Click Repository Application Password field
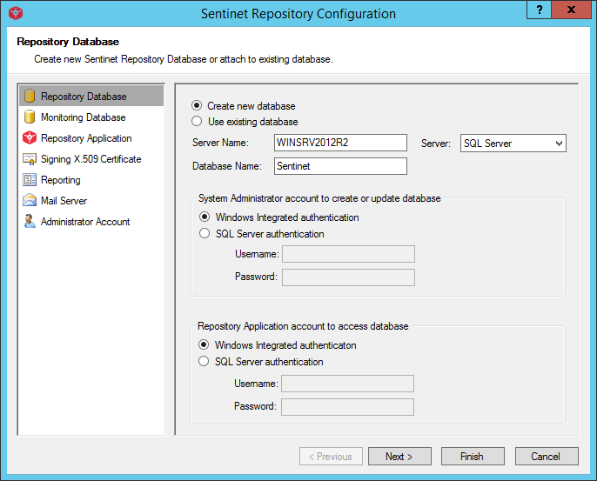Image resolution: width=597 pixels, height=481 pixels. [x=347, y=407]
